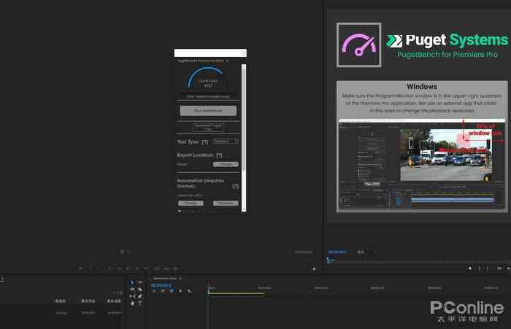Click the Run Benchmark button
Image resolution: width=511 pixels, height=329 pixels.
point(208,111)
